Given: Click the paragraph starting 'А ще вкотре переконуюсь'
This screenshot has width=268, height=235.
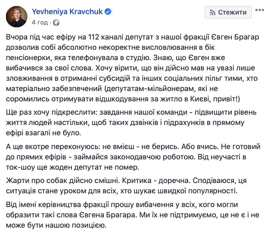Looking at the screenshot, I should point(133,157).
